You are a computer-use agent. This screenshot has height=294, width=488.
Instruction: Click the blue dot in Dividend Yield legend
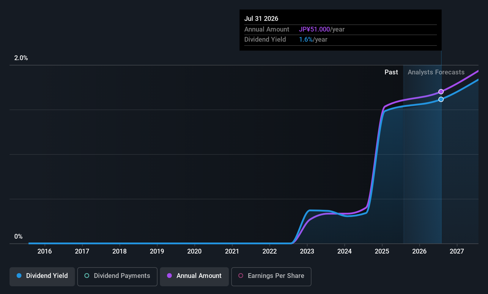tap(19, 276)
